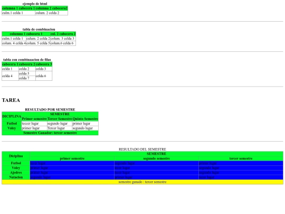Click 'culm.1 celda 1' in 'tabla de combinacion'
The width and height of the screenshot is (285, 214).
click(14, 39)
